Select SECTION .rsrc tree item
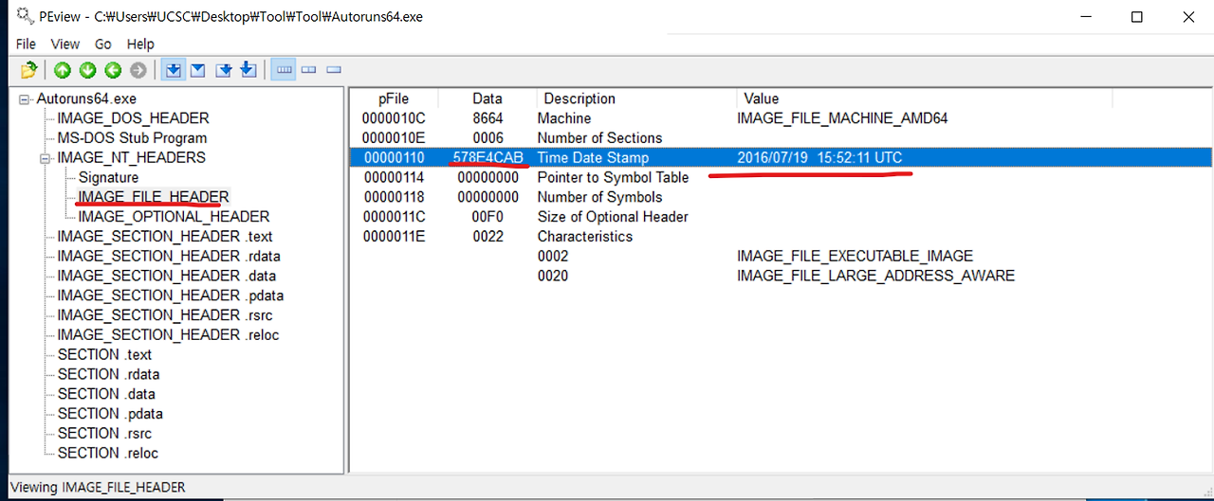 click(x=105, y=433)
